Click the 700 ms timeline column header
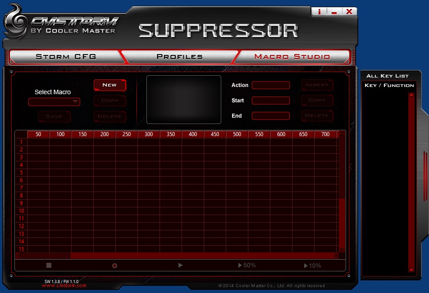The height and width of the screenshot is (293, 429). coord(325,134)
